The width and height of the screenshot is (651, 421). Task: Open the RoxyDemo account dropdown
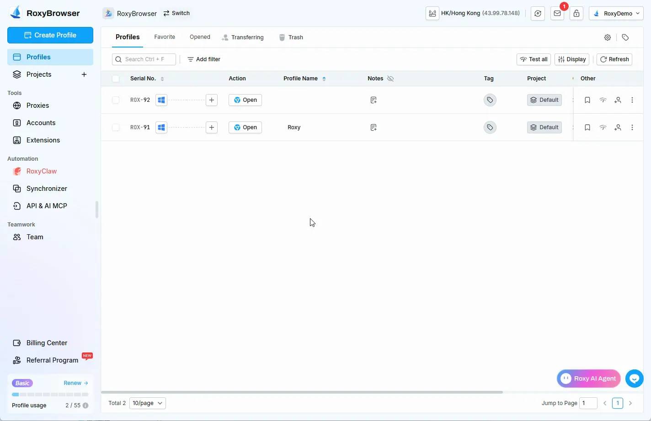pyautogui.click(x=616, y=13)
